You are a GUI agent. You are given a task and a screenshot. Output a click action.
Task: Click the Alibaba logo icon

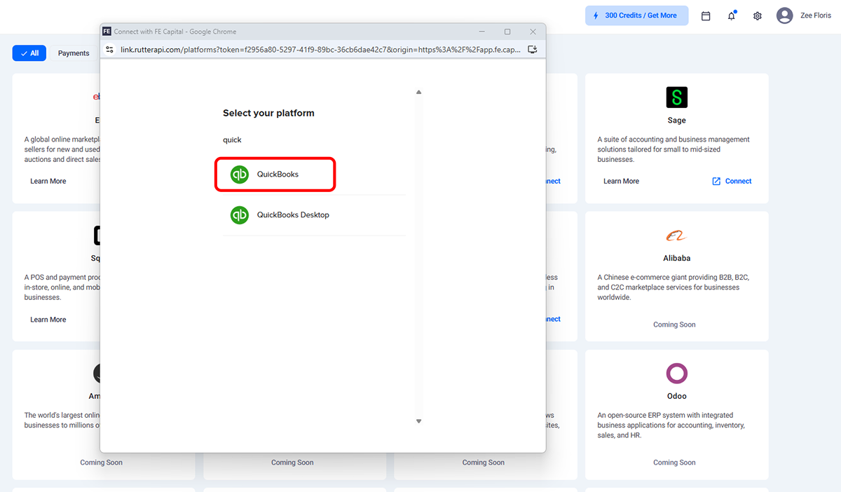coord(677,235)
